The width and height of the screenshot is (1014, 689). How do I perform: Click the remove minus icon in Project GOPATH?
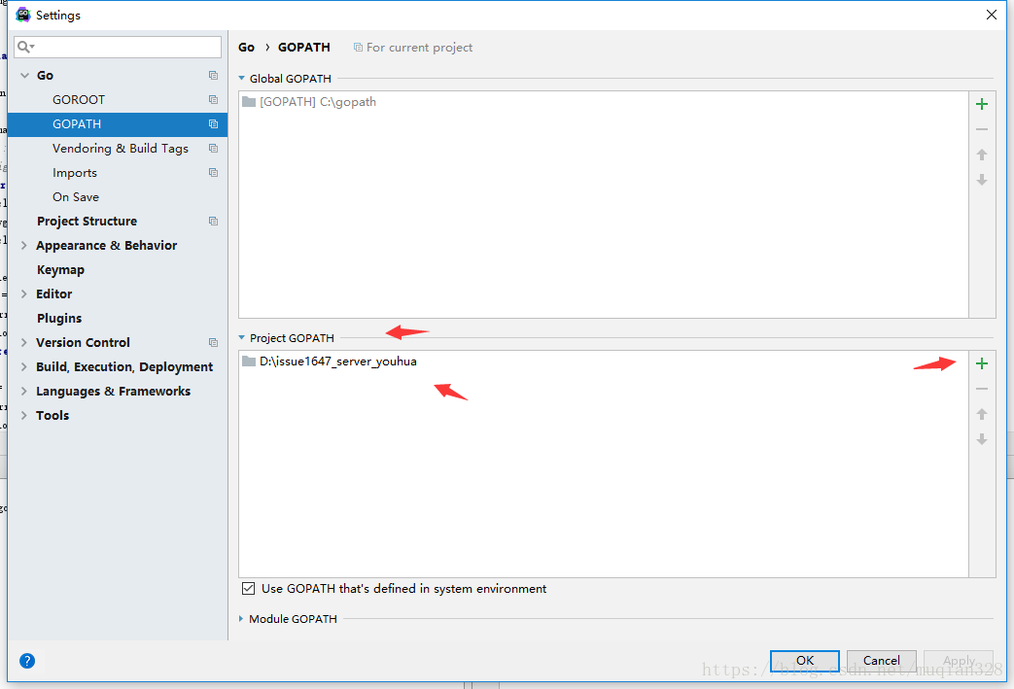click(982, 389)
